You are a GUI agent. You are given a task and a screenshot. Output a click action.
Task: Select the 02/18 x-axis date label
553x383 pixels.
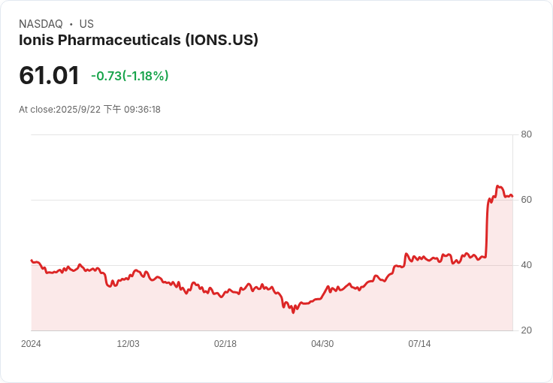pos(225,344)
